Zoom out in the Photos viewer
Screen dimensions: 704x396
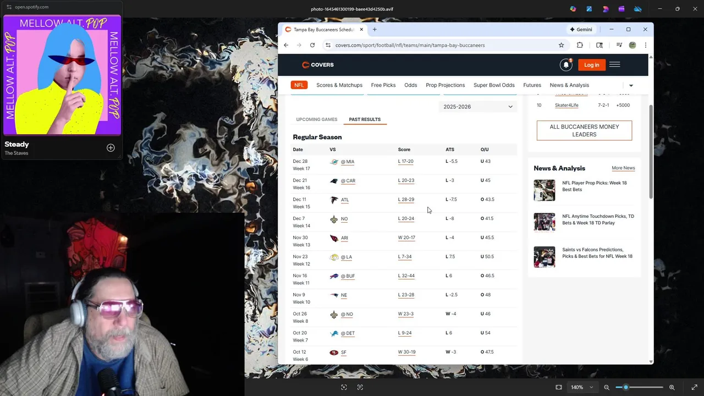[607, 387]
